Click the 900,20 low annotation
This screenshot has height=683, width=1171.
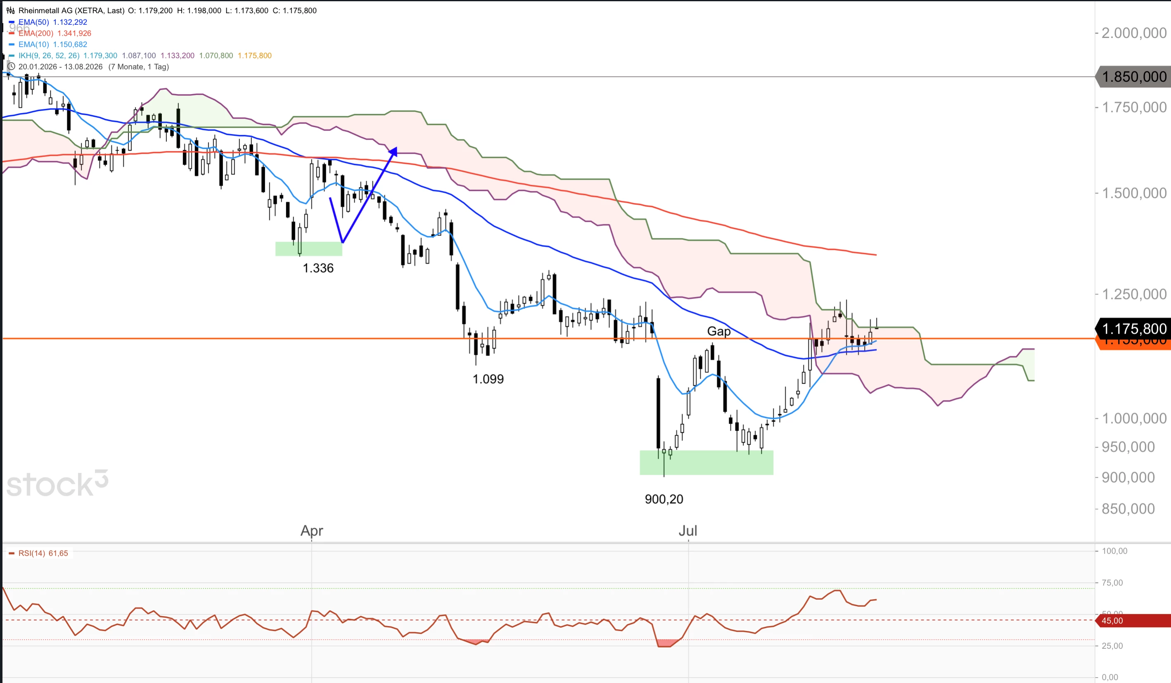click(x=664, y=500)
